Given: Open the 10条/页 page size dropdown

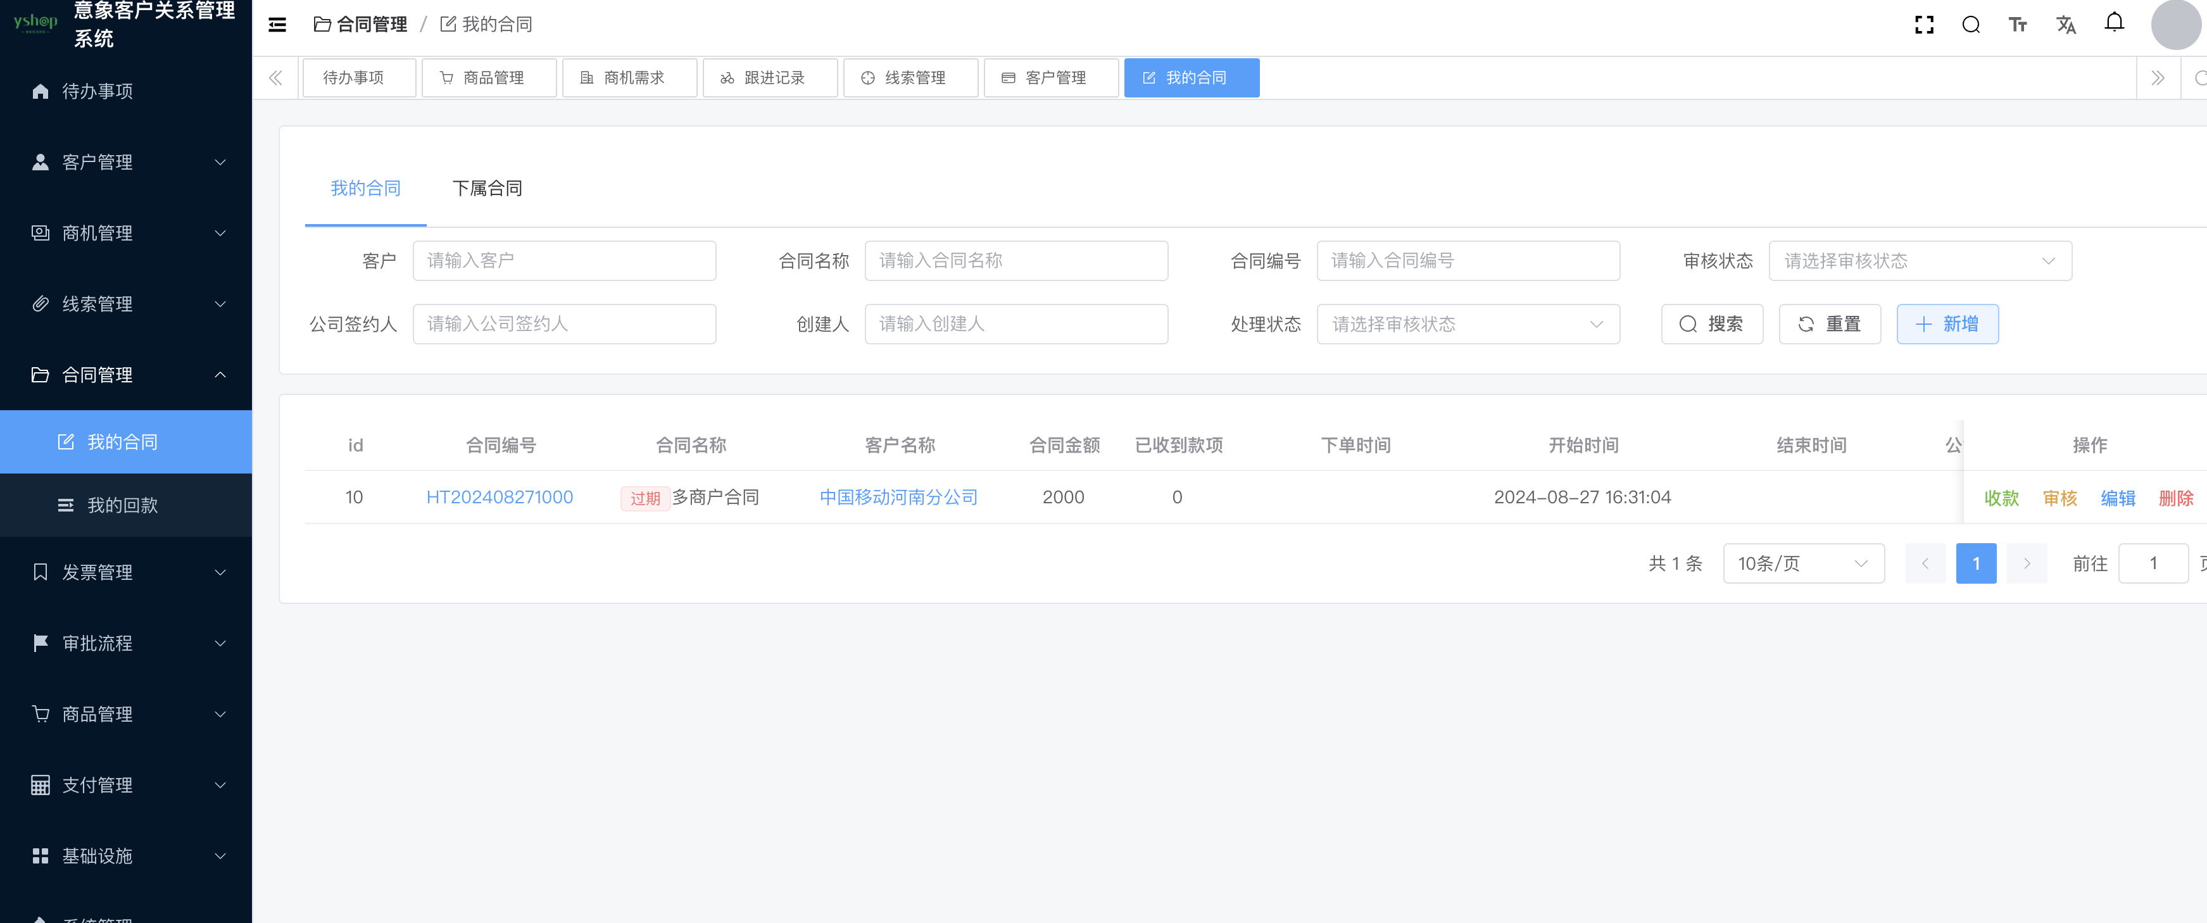Looking at the screenshot, I should point(1802,563).
